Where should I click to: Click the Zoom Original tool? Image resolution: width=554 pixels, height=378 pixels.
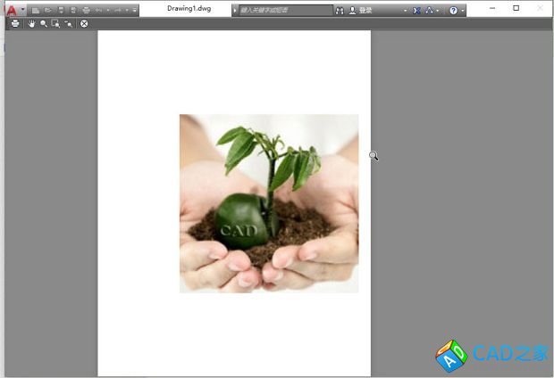[x=68, y=23]
